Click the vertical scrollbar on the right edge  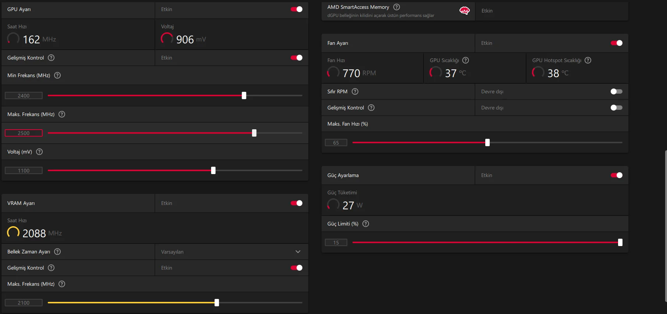coord(666,226)
